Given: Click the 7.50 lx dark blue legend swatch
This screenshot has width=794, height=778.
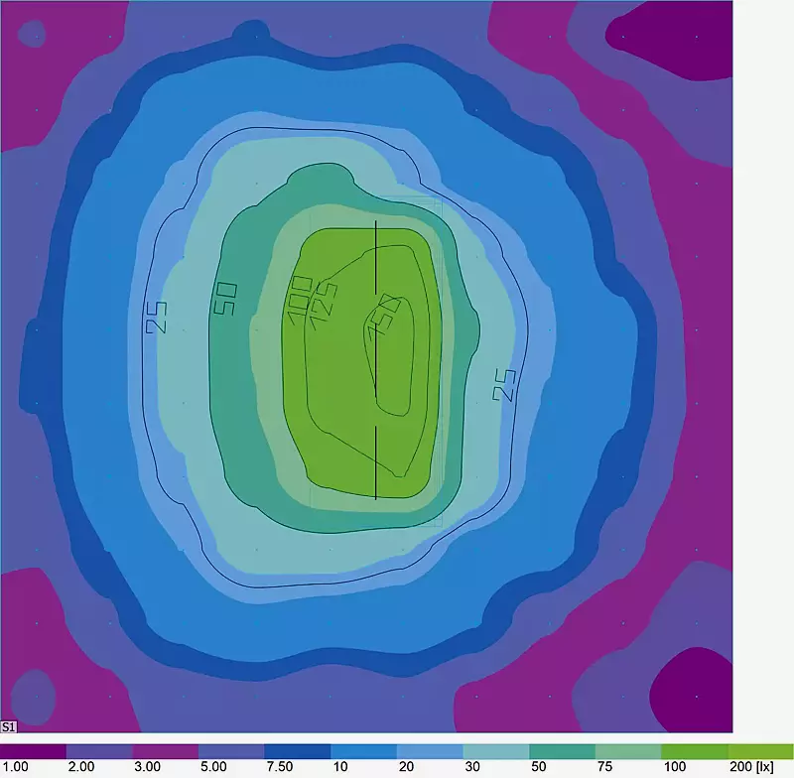Looking at the screenshot, I should click(297, 750).
